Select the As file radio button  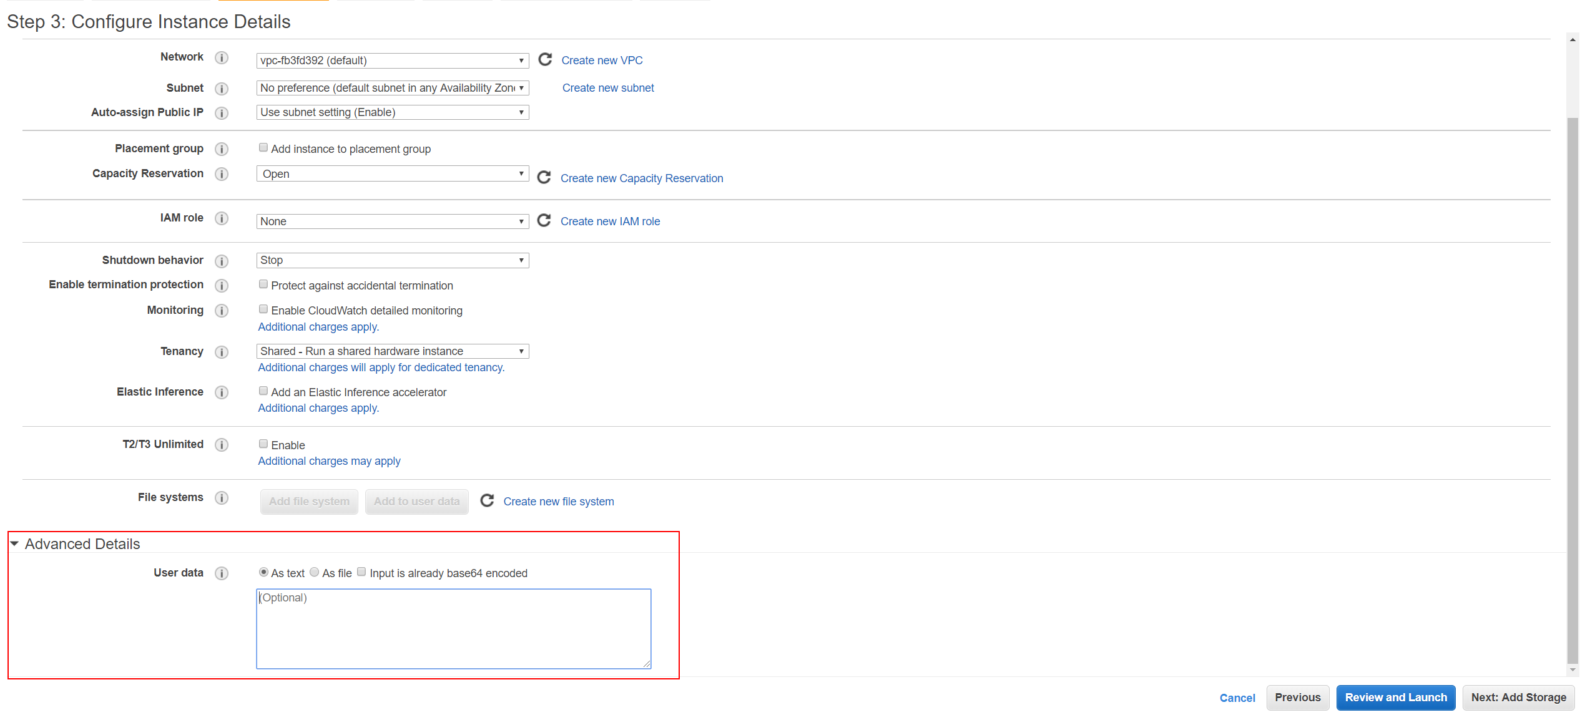coord(315,572)
